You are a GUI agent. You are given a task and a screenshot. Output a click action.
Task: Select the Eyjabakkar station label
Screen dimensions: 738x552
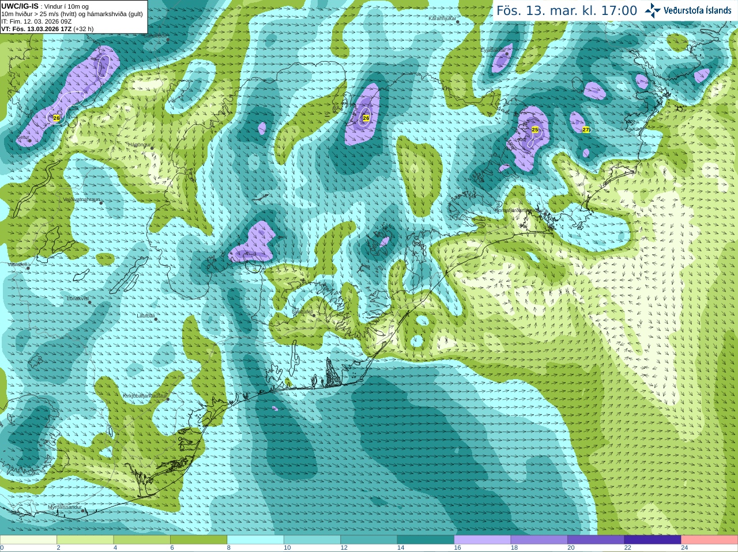[x=493, y=50]
